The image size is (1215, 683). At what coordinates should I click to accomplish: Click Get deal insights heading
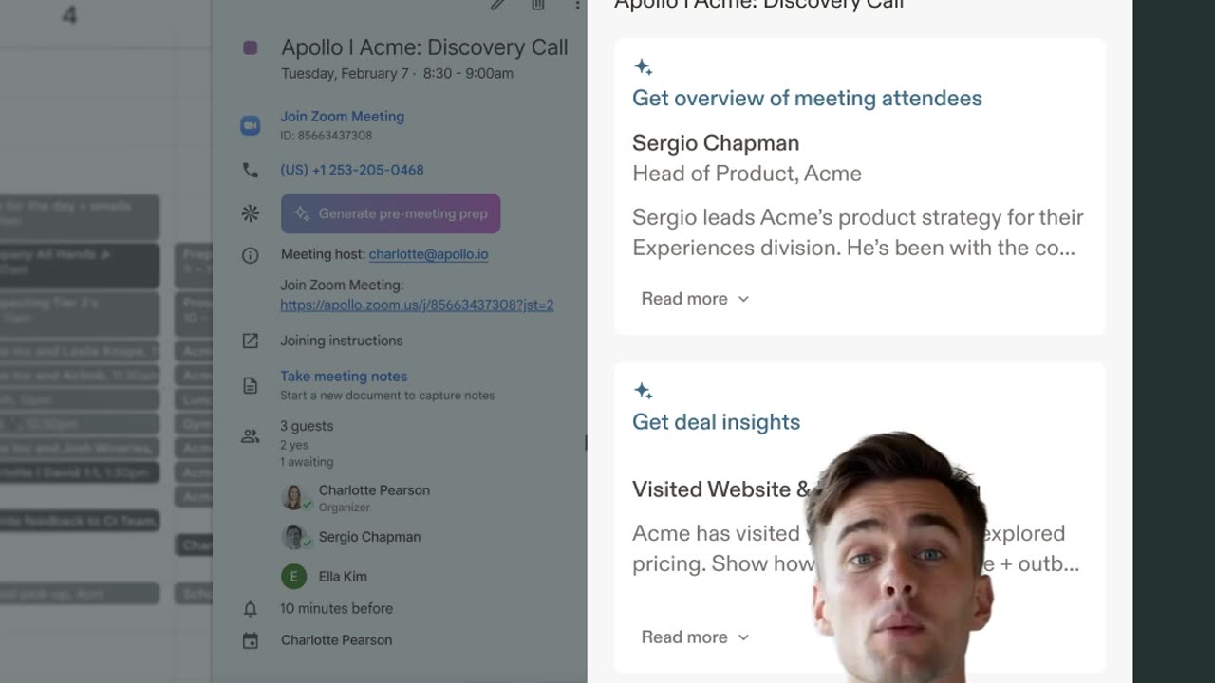(716, 422)
